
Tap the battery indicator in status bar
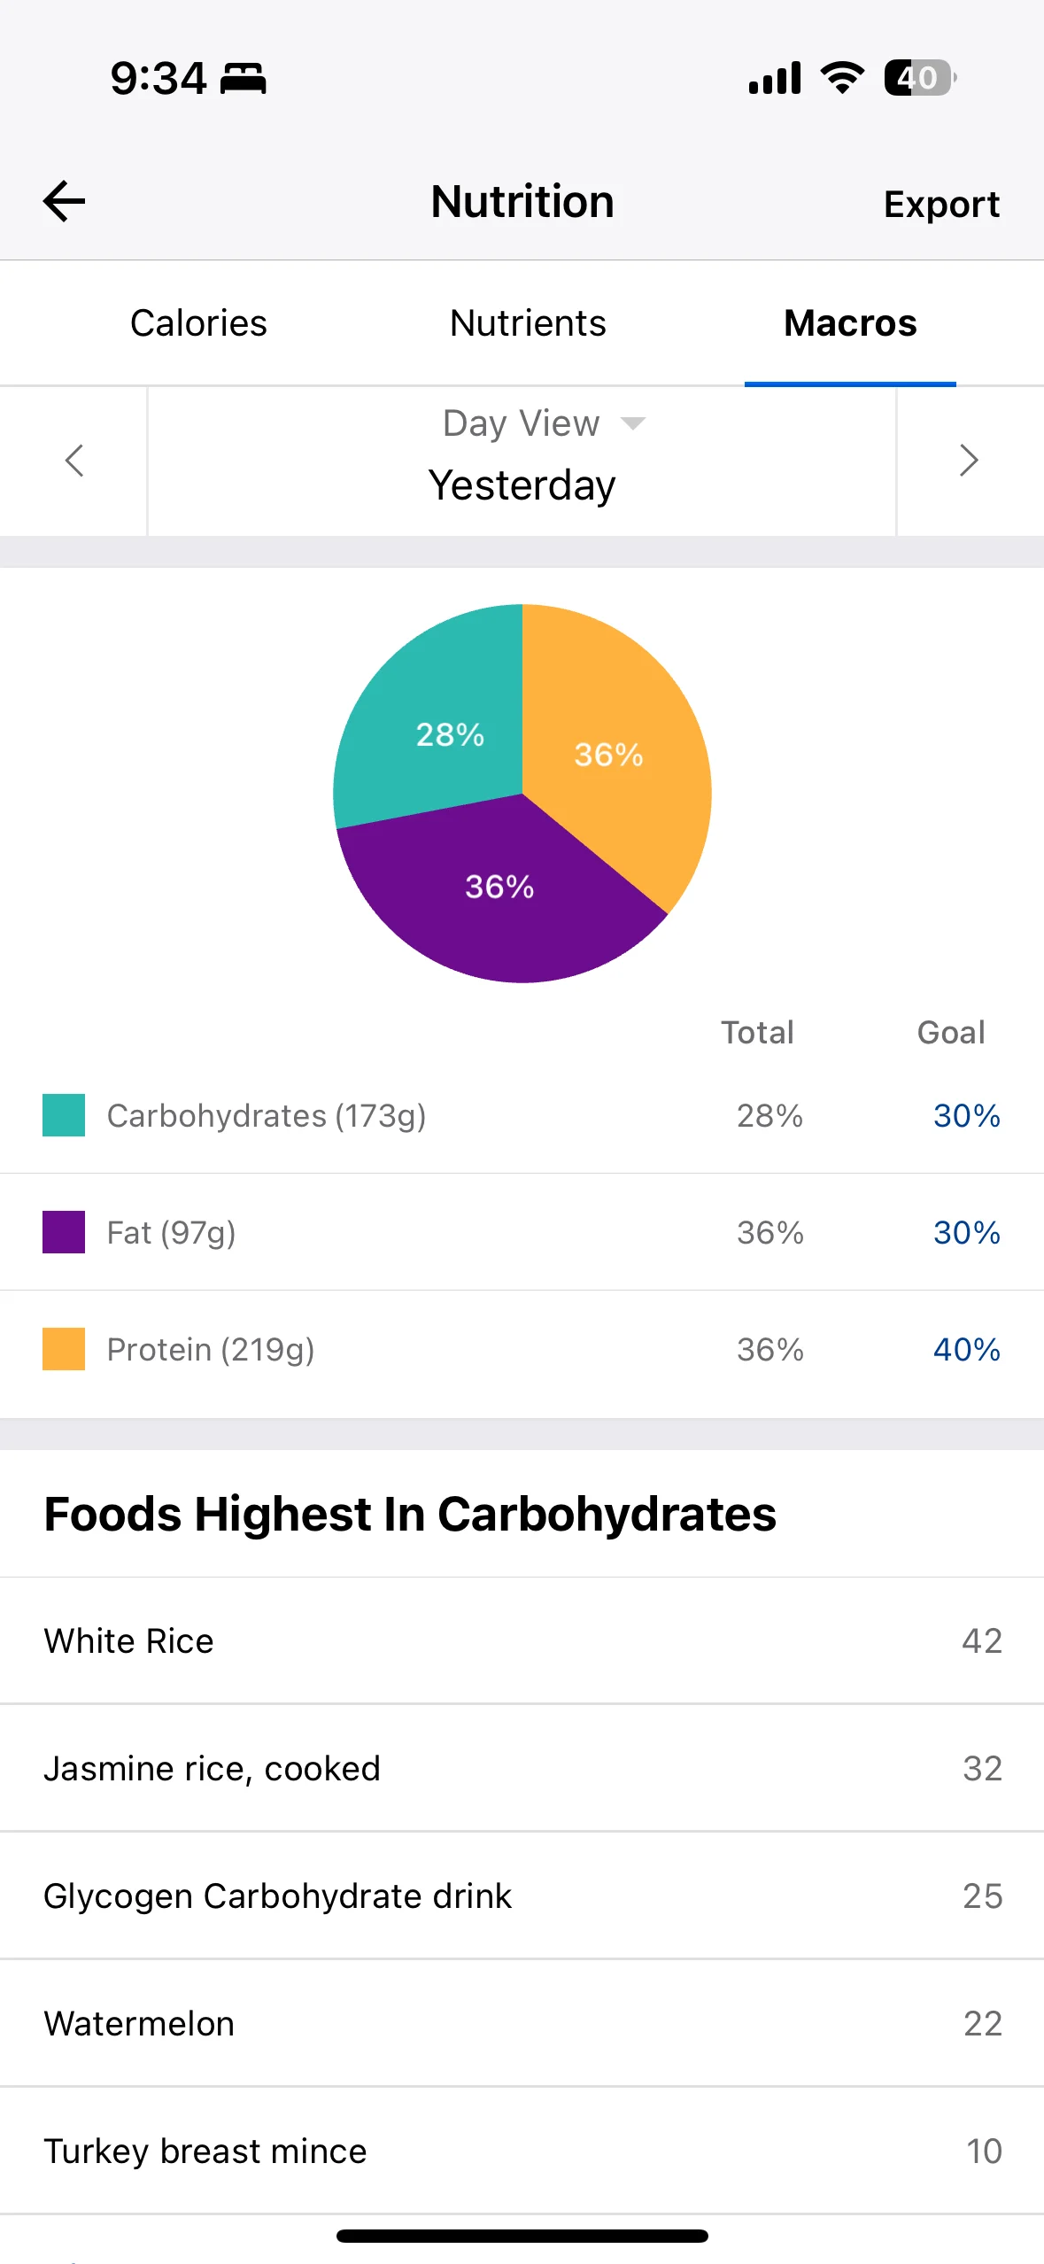[x=920, y=78]
